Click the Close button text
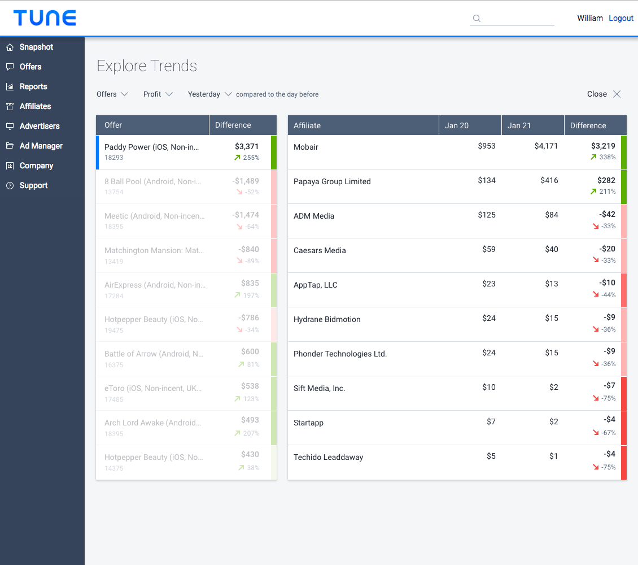Image resolution: width=638 pixels, height=565 pixels. (597, 94)
